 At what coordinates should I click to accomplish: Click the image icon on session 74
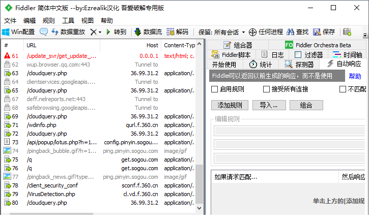tap(7, 150)
